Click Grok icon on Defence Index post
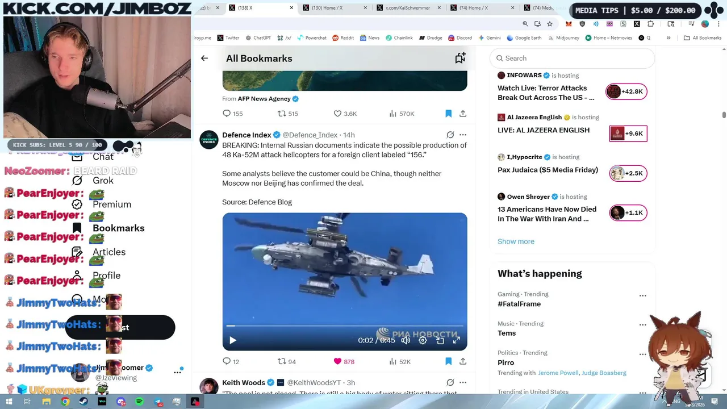The width and height of the screenshot is (727, 409). tap(450, 135)
